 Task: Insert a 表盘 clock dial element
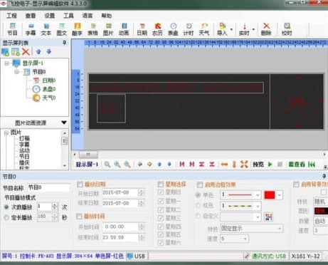coord(173,29)
